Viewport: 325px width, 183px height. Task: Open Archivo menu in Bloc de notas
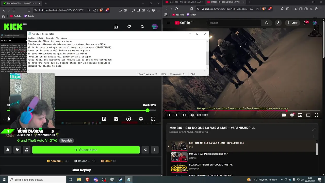tap(31, 38)
